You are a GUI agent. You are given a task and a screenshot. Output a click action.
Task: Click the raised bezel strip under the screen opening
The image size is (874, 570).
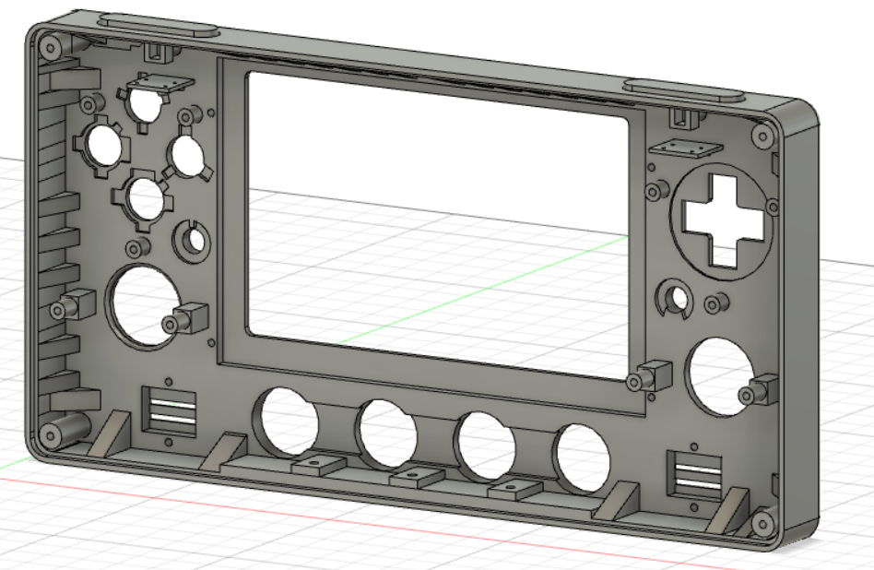click(x=432, y=374)
